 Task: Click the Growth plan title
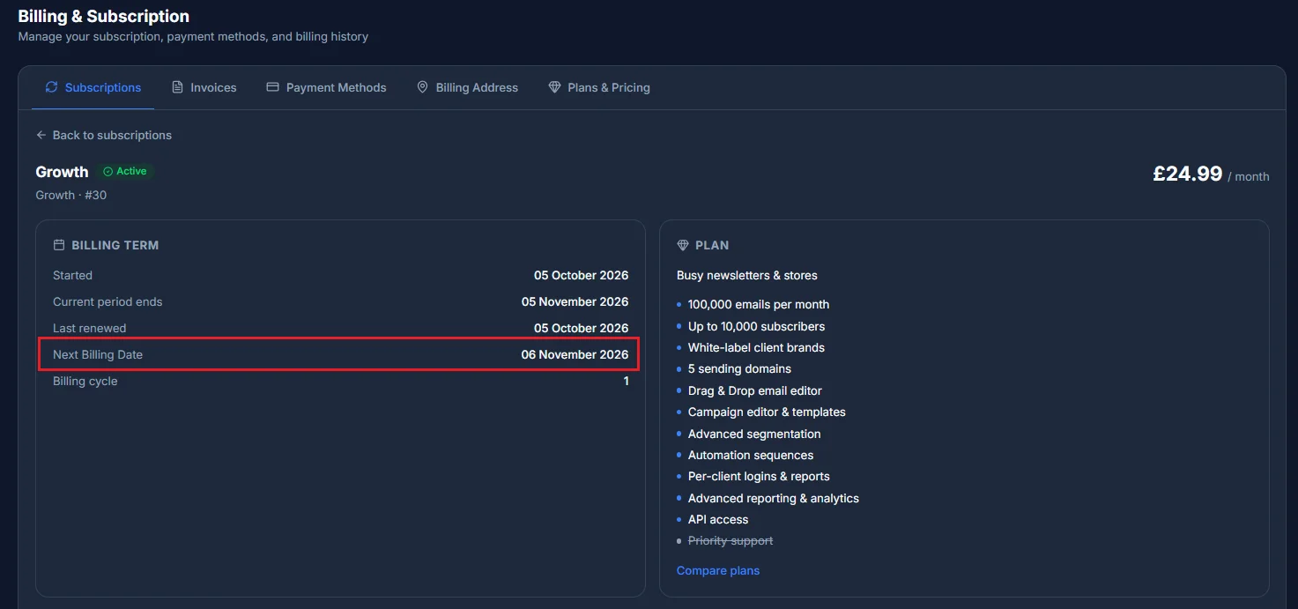click(62, 171)
